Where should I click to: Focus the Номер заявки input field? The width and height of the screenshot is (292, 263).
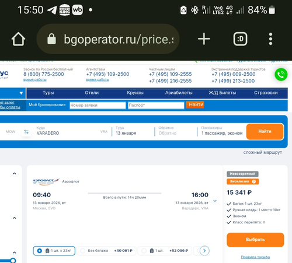tap(98, 105)
